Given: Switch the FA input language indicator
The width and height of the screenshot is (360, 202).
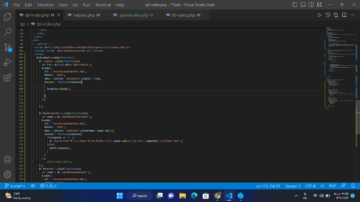Looking at the screenshot, I should pyautogui.click(x=305, y=196).
